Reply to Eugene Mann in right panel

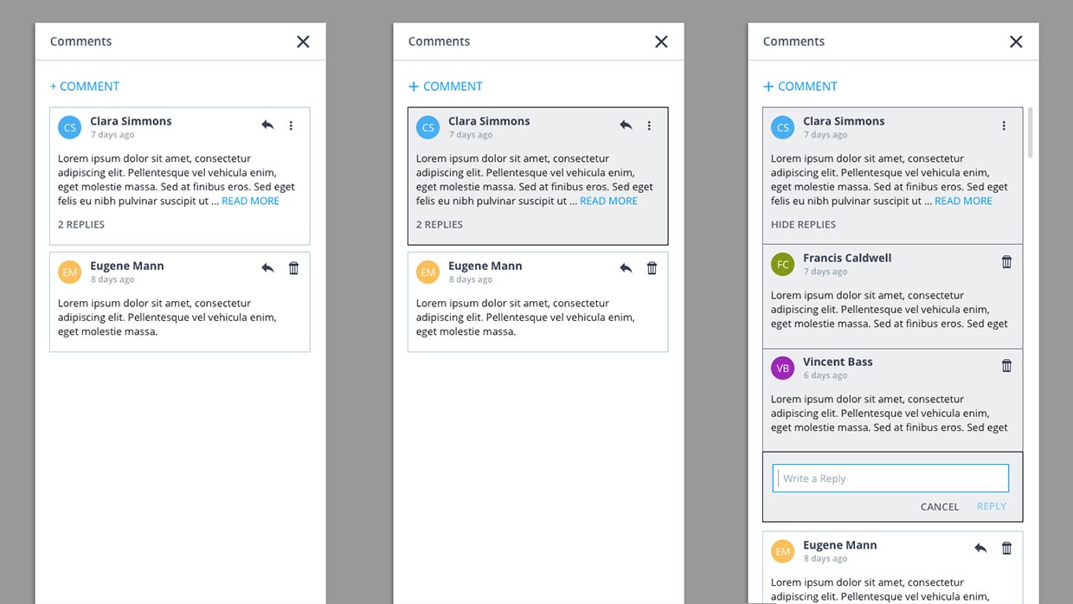[x=980, y=548]
